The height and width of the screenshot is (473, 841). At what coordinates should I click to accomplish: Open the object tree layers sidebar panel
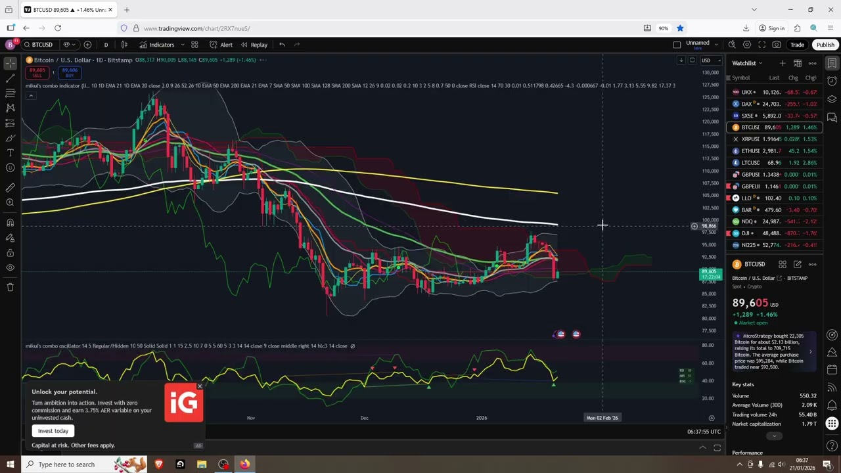point(832,99)
